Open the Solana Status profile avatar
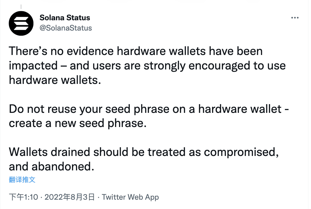The height and width of the screenshot is (209, 311). tap(21, 23)
